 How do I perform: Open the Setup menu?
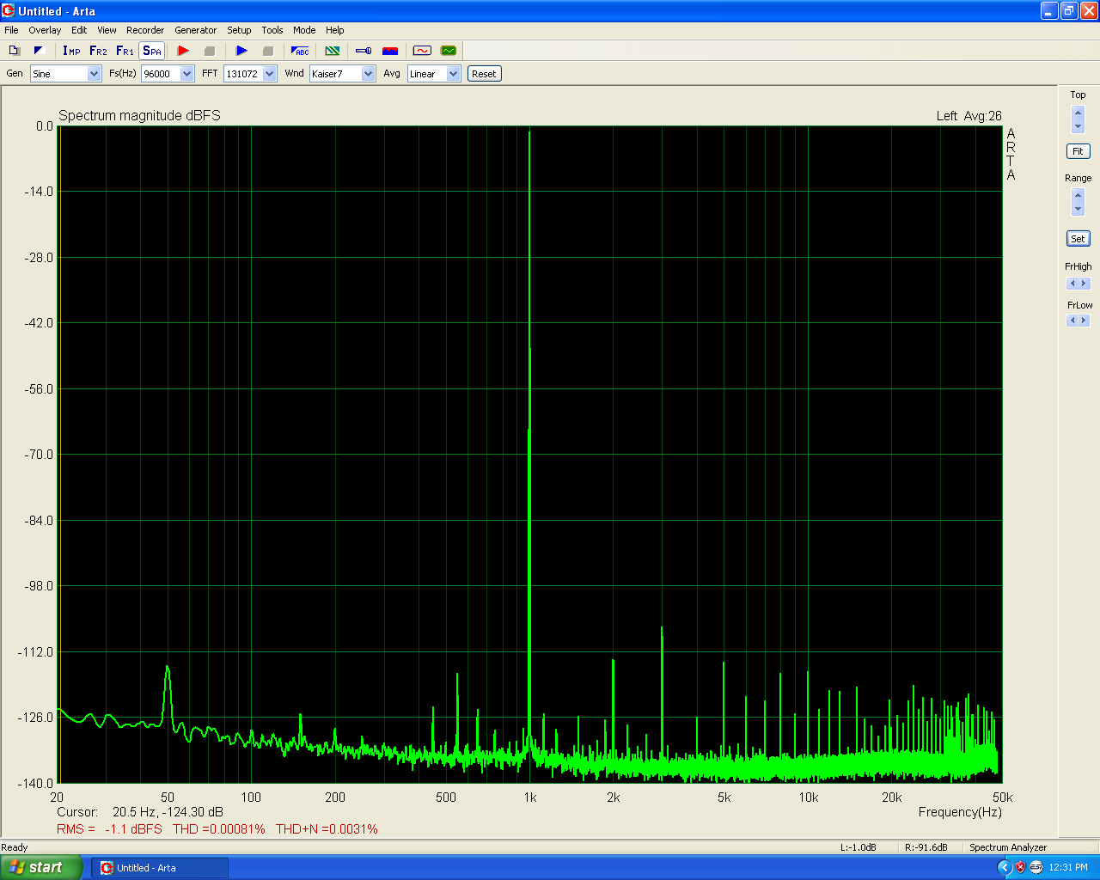239,30
